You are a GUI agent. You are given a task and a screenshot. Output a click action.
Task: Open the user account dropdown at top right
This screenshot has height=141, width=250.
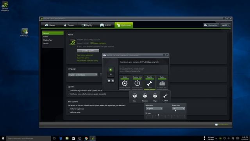coord(225,25)
